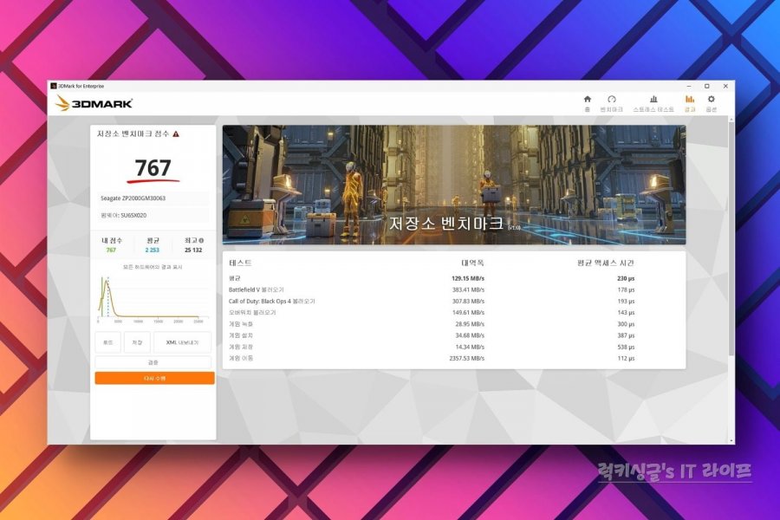780x520 pixels.
Task: Click the 34.68 MB/s bandwidth value
Action: click(x=470, y=335)
